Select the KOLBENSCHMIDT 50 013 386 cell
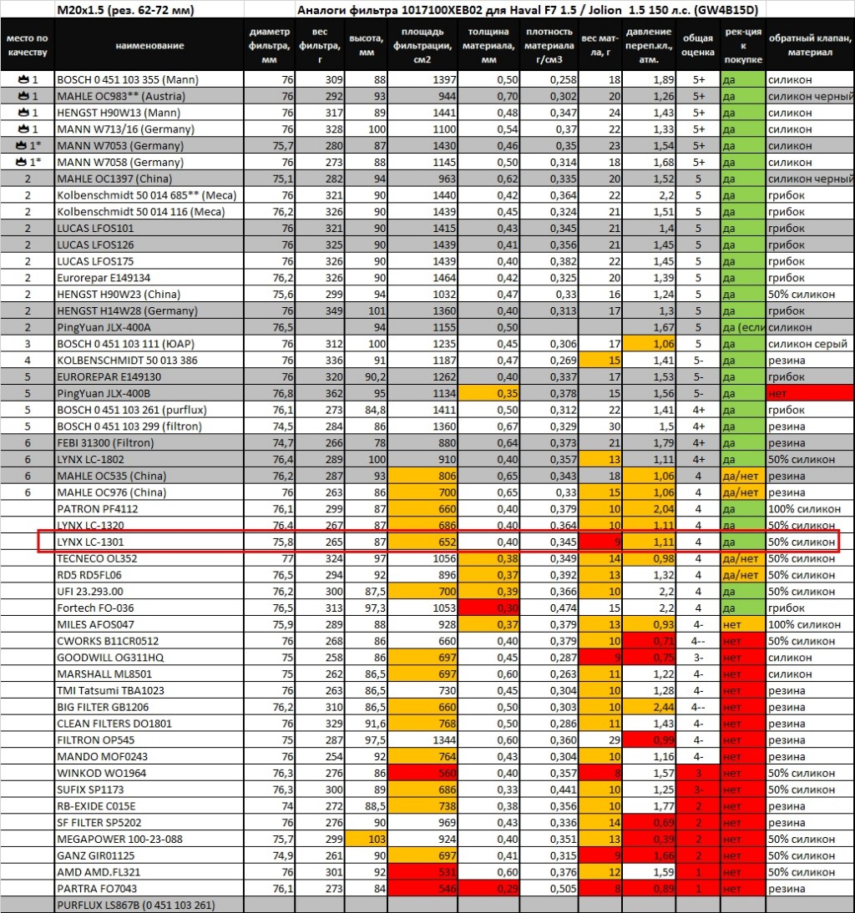This screenshot has width=855, height=913. [x=149, y=360]
